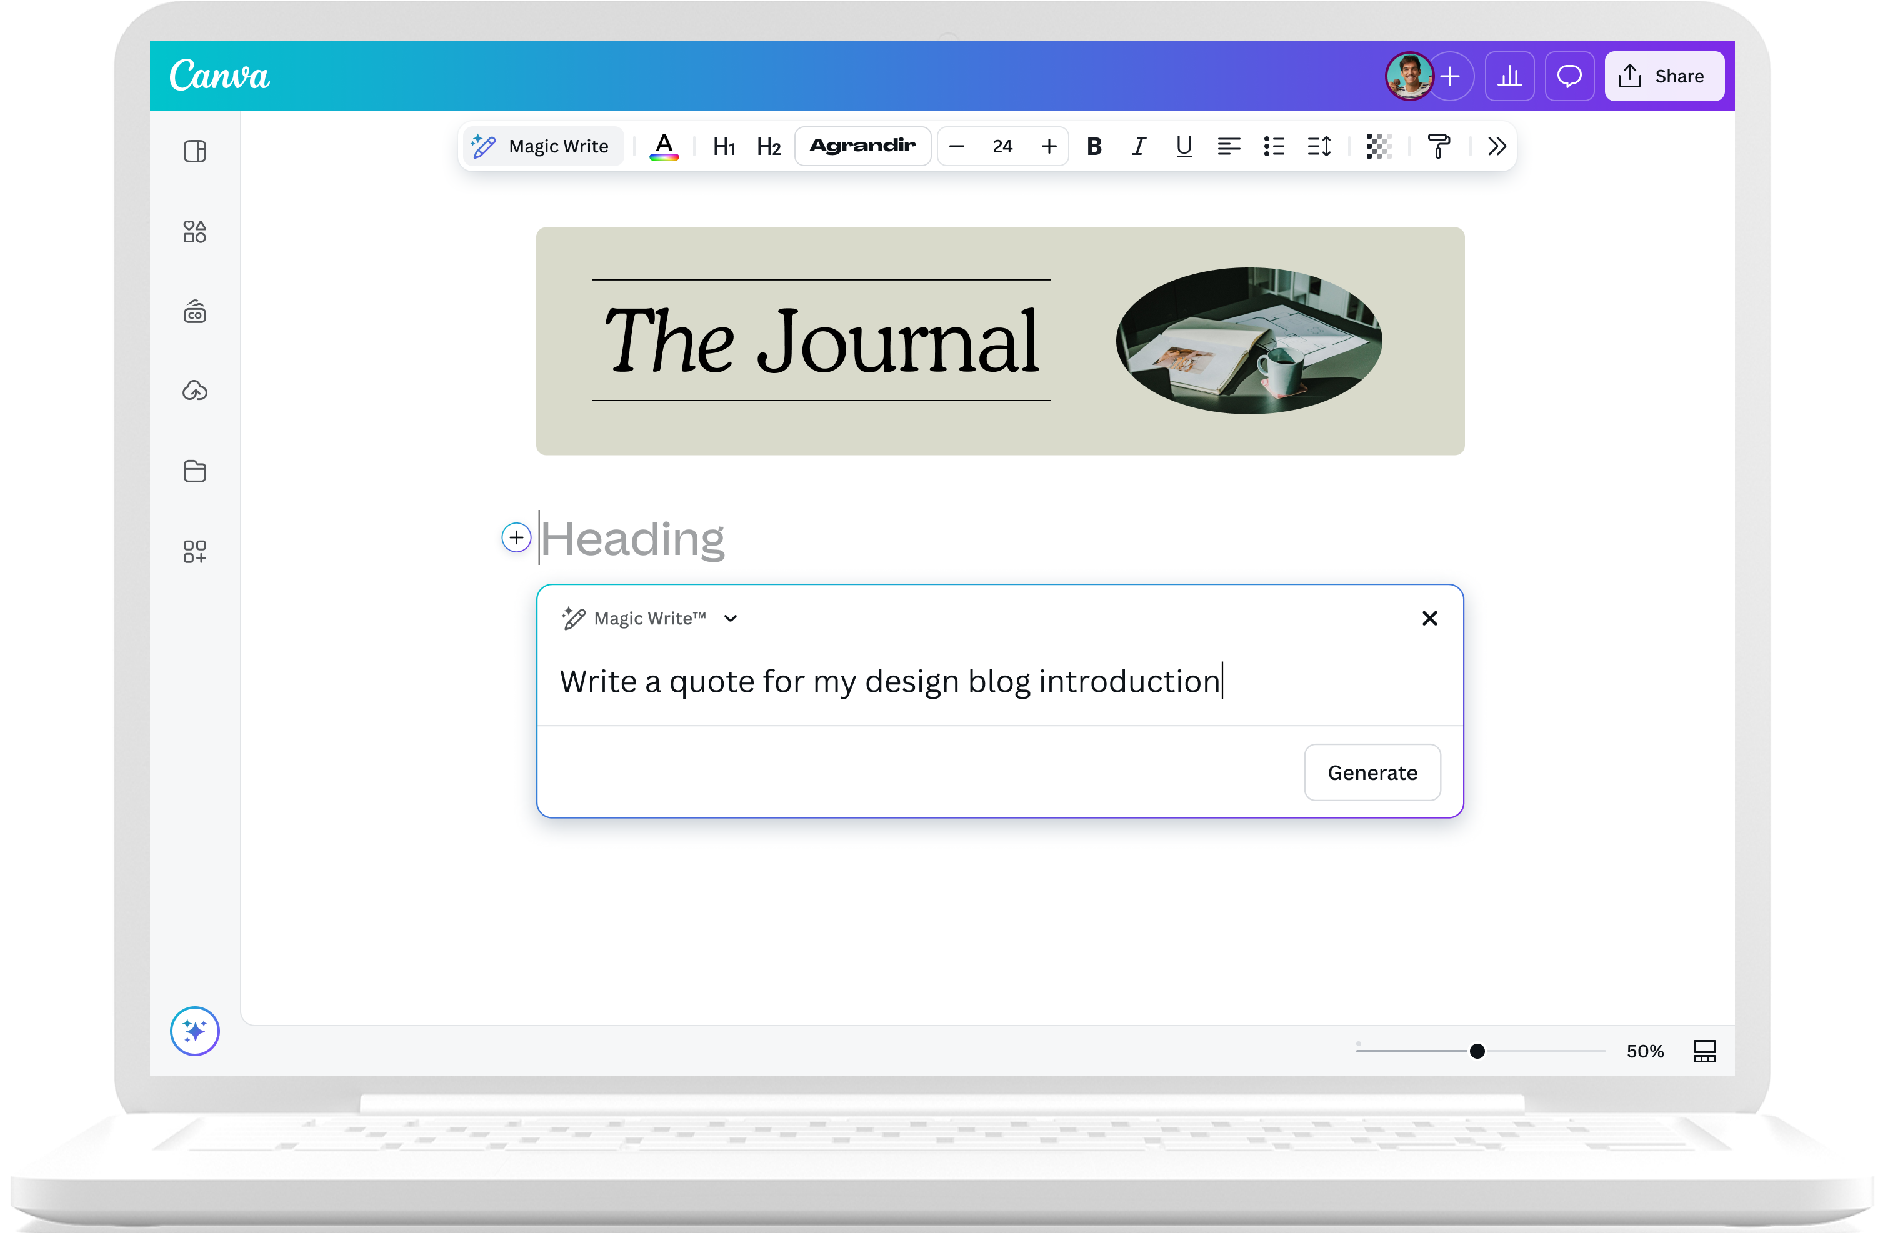
Task: Expand the Magic Write options chevron
Action: pos(730,619)
